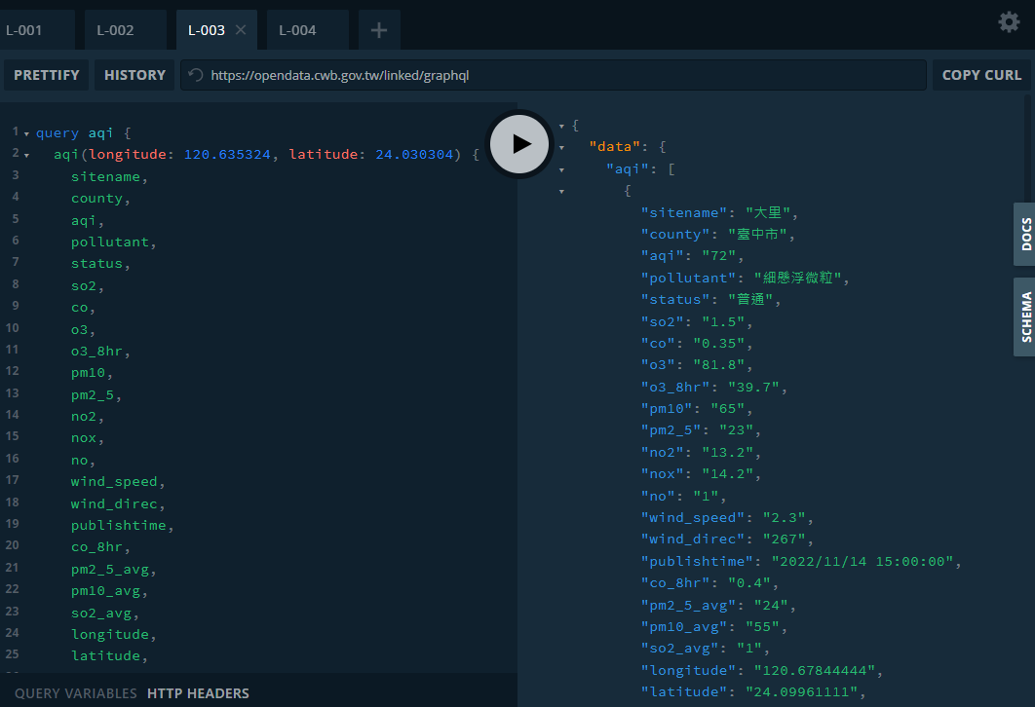Viewport: 1035px width, 707px height.
Task: Run the GraphQL query with play button
Action: [x=520, y=144]
